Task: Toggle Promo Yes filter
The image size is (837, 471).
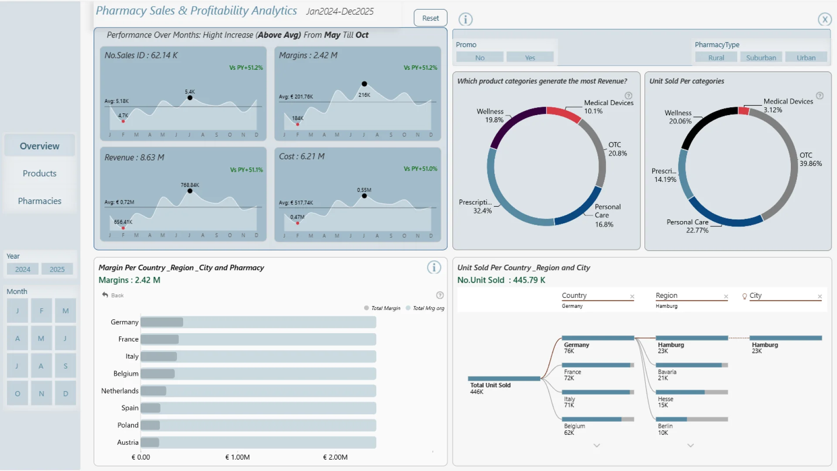Action: coord(530,58)
